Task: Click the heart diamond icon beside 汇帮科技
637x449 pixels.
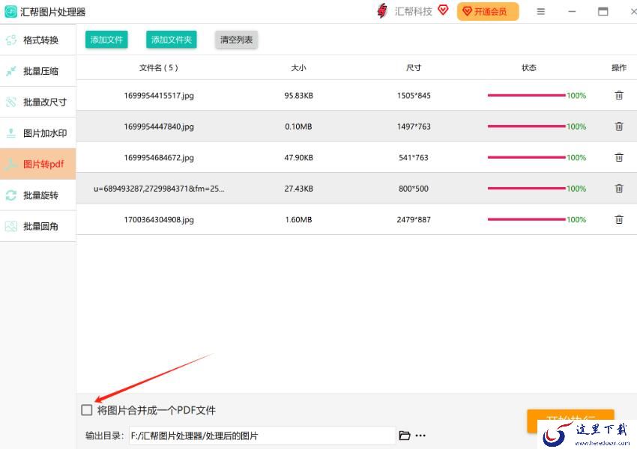Action: (443, 10)
